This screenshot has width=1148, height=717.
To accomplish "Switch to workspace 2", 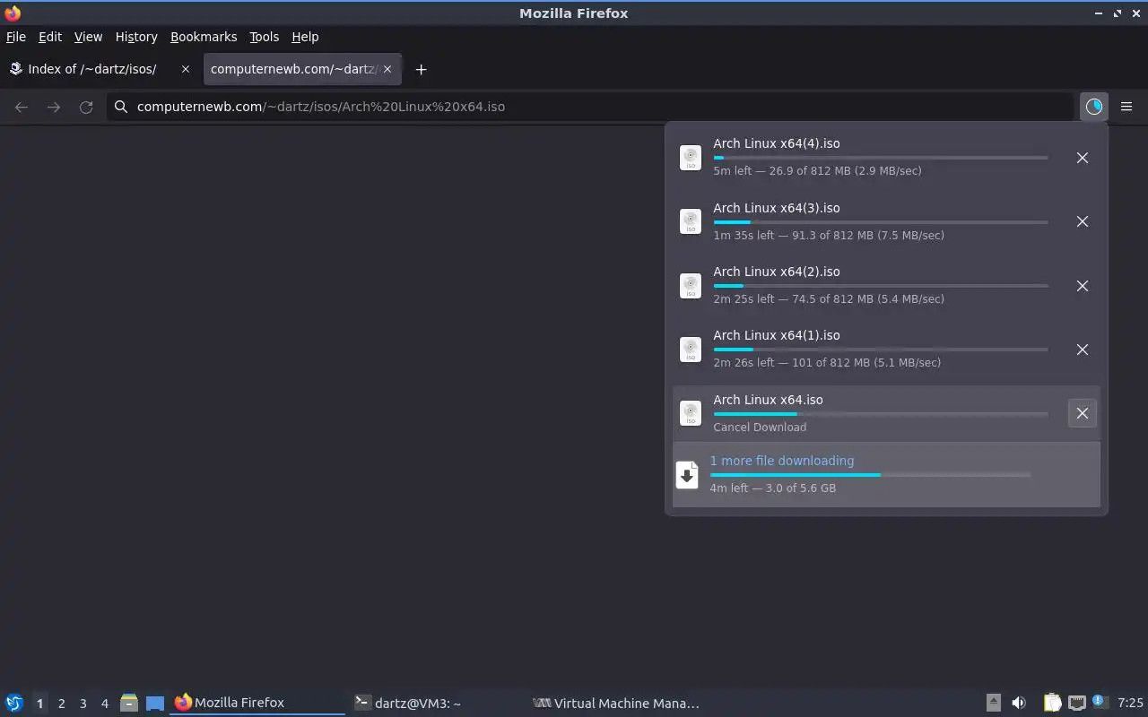I will coord(61,704).
